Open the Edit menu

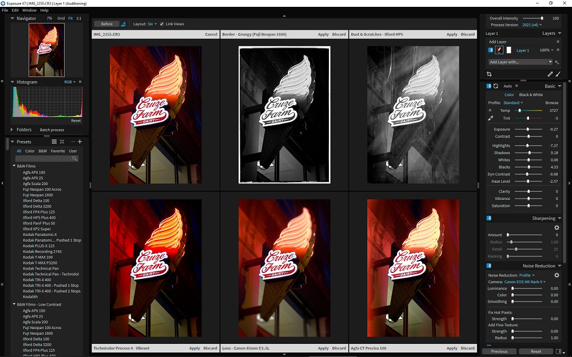coord(14,10)
